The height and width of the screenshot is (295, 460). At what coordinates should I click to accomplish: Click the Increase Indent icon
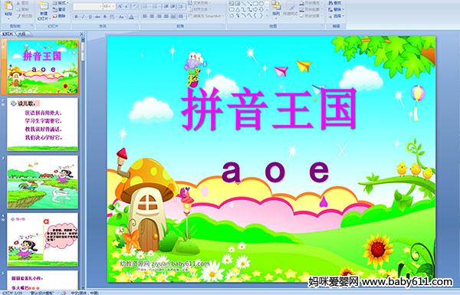[173, 6]
